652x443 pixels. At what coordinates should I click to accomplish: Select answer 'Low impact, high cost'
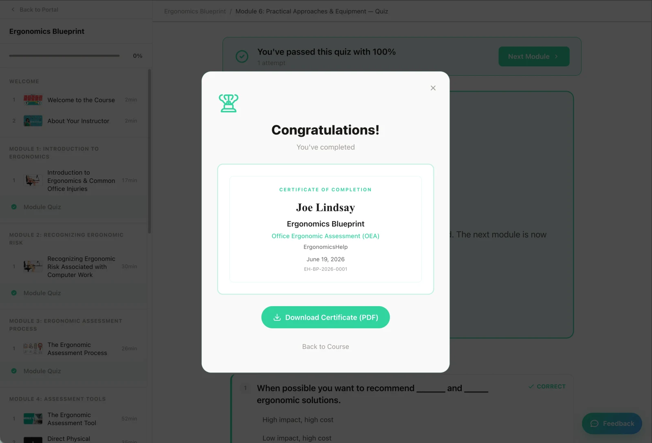[x=297, y=438]
